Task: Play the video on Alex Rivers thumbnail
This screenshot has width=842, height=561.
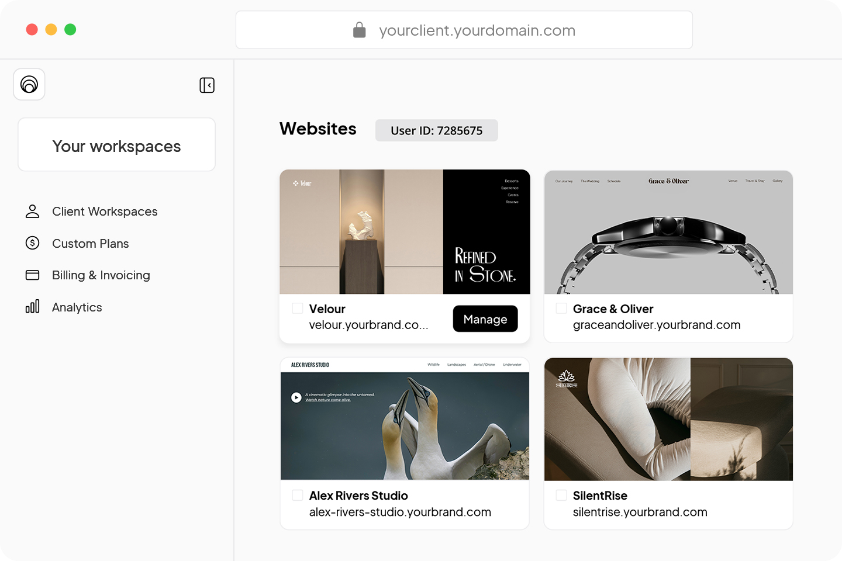Action: (x=296, y=397)
